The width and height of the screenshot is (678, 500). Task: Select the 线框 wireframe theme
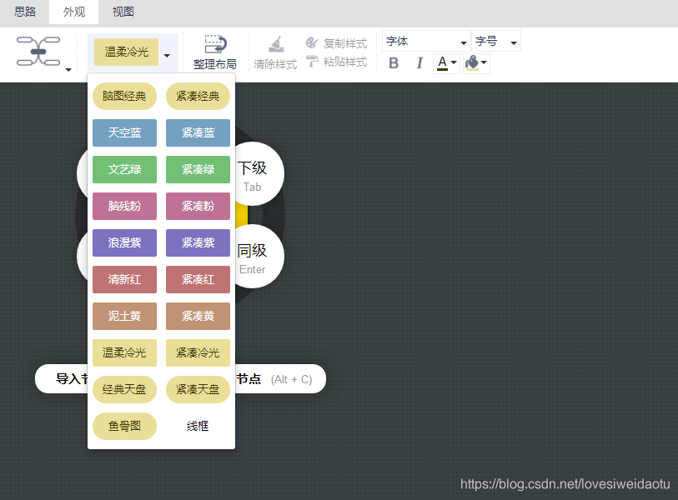(x=198, y=427)
